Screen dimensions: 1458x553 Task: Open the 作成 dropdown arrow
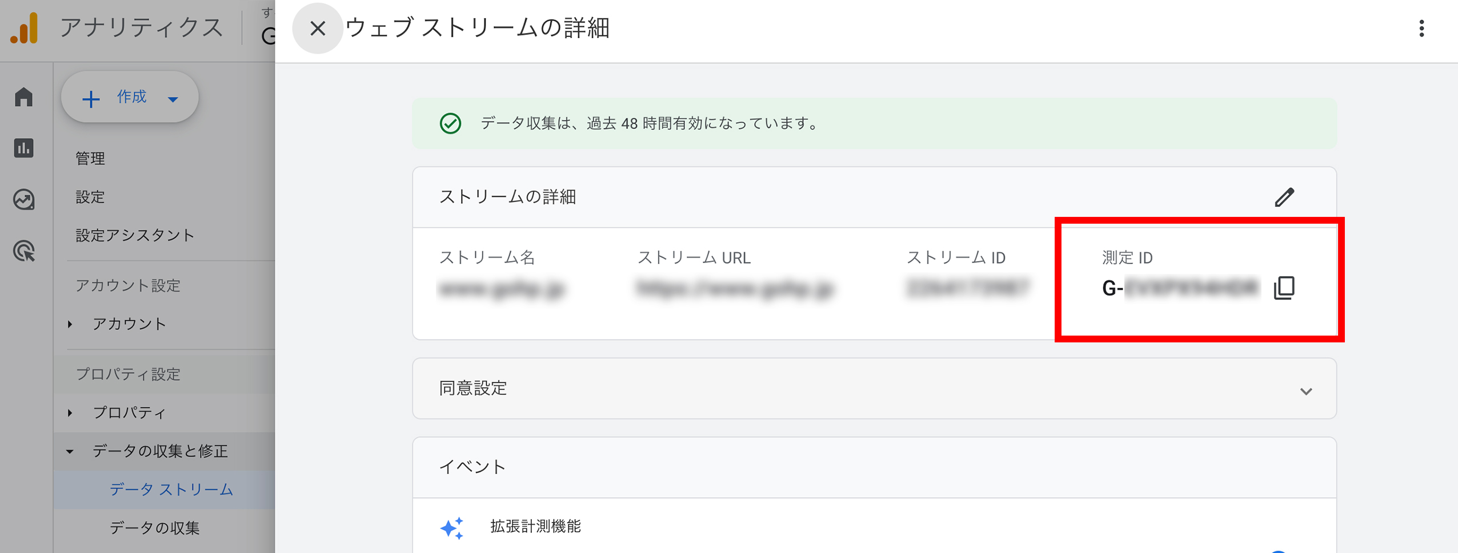[173, 98]
